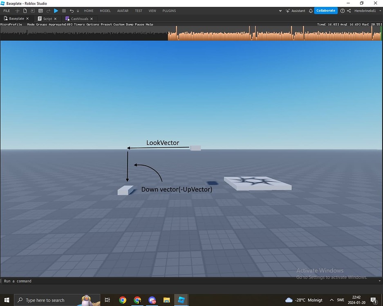383x306 pixels.
Task: Click the MicroProfile label
Action: pyautogui.click(x=11, y=24)
